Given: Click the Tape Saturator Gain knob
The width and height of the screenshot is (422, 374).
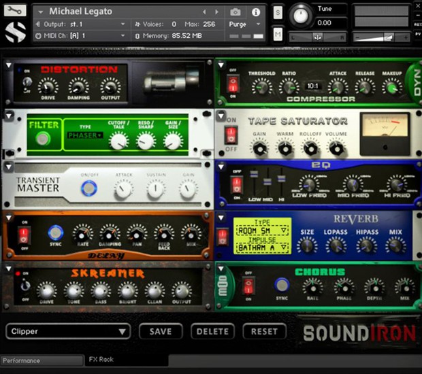Looking at the screenshot, I should point(260,148).
